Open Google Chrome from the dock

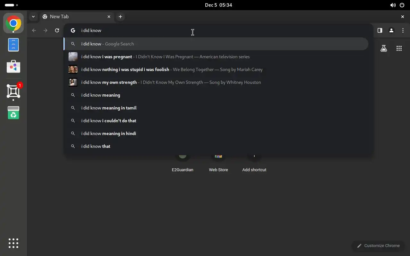point(13,23)
